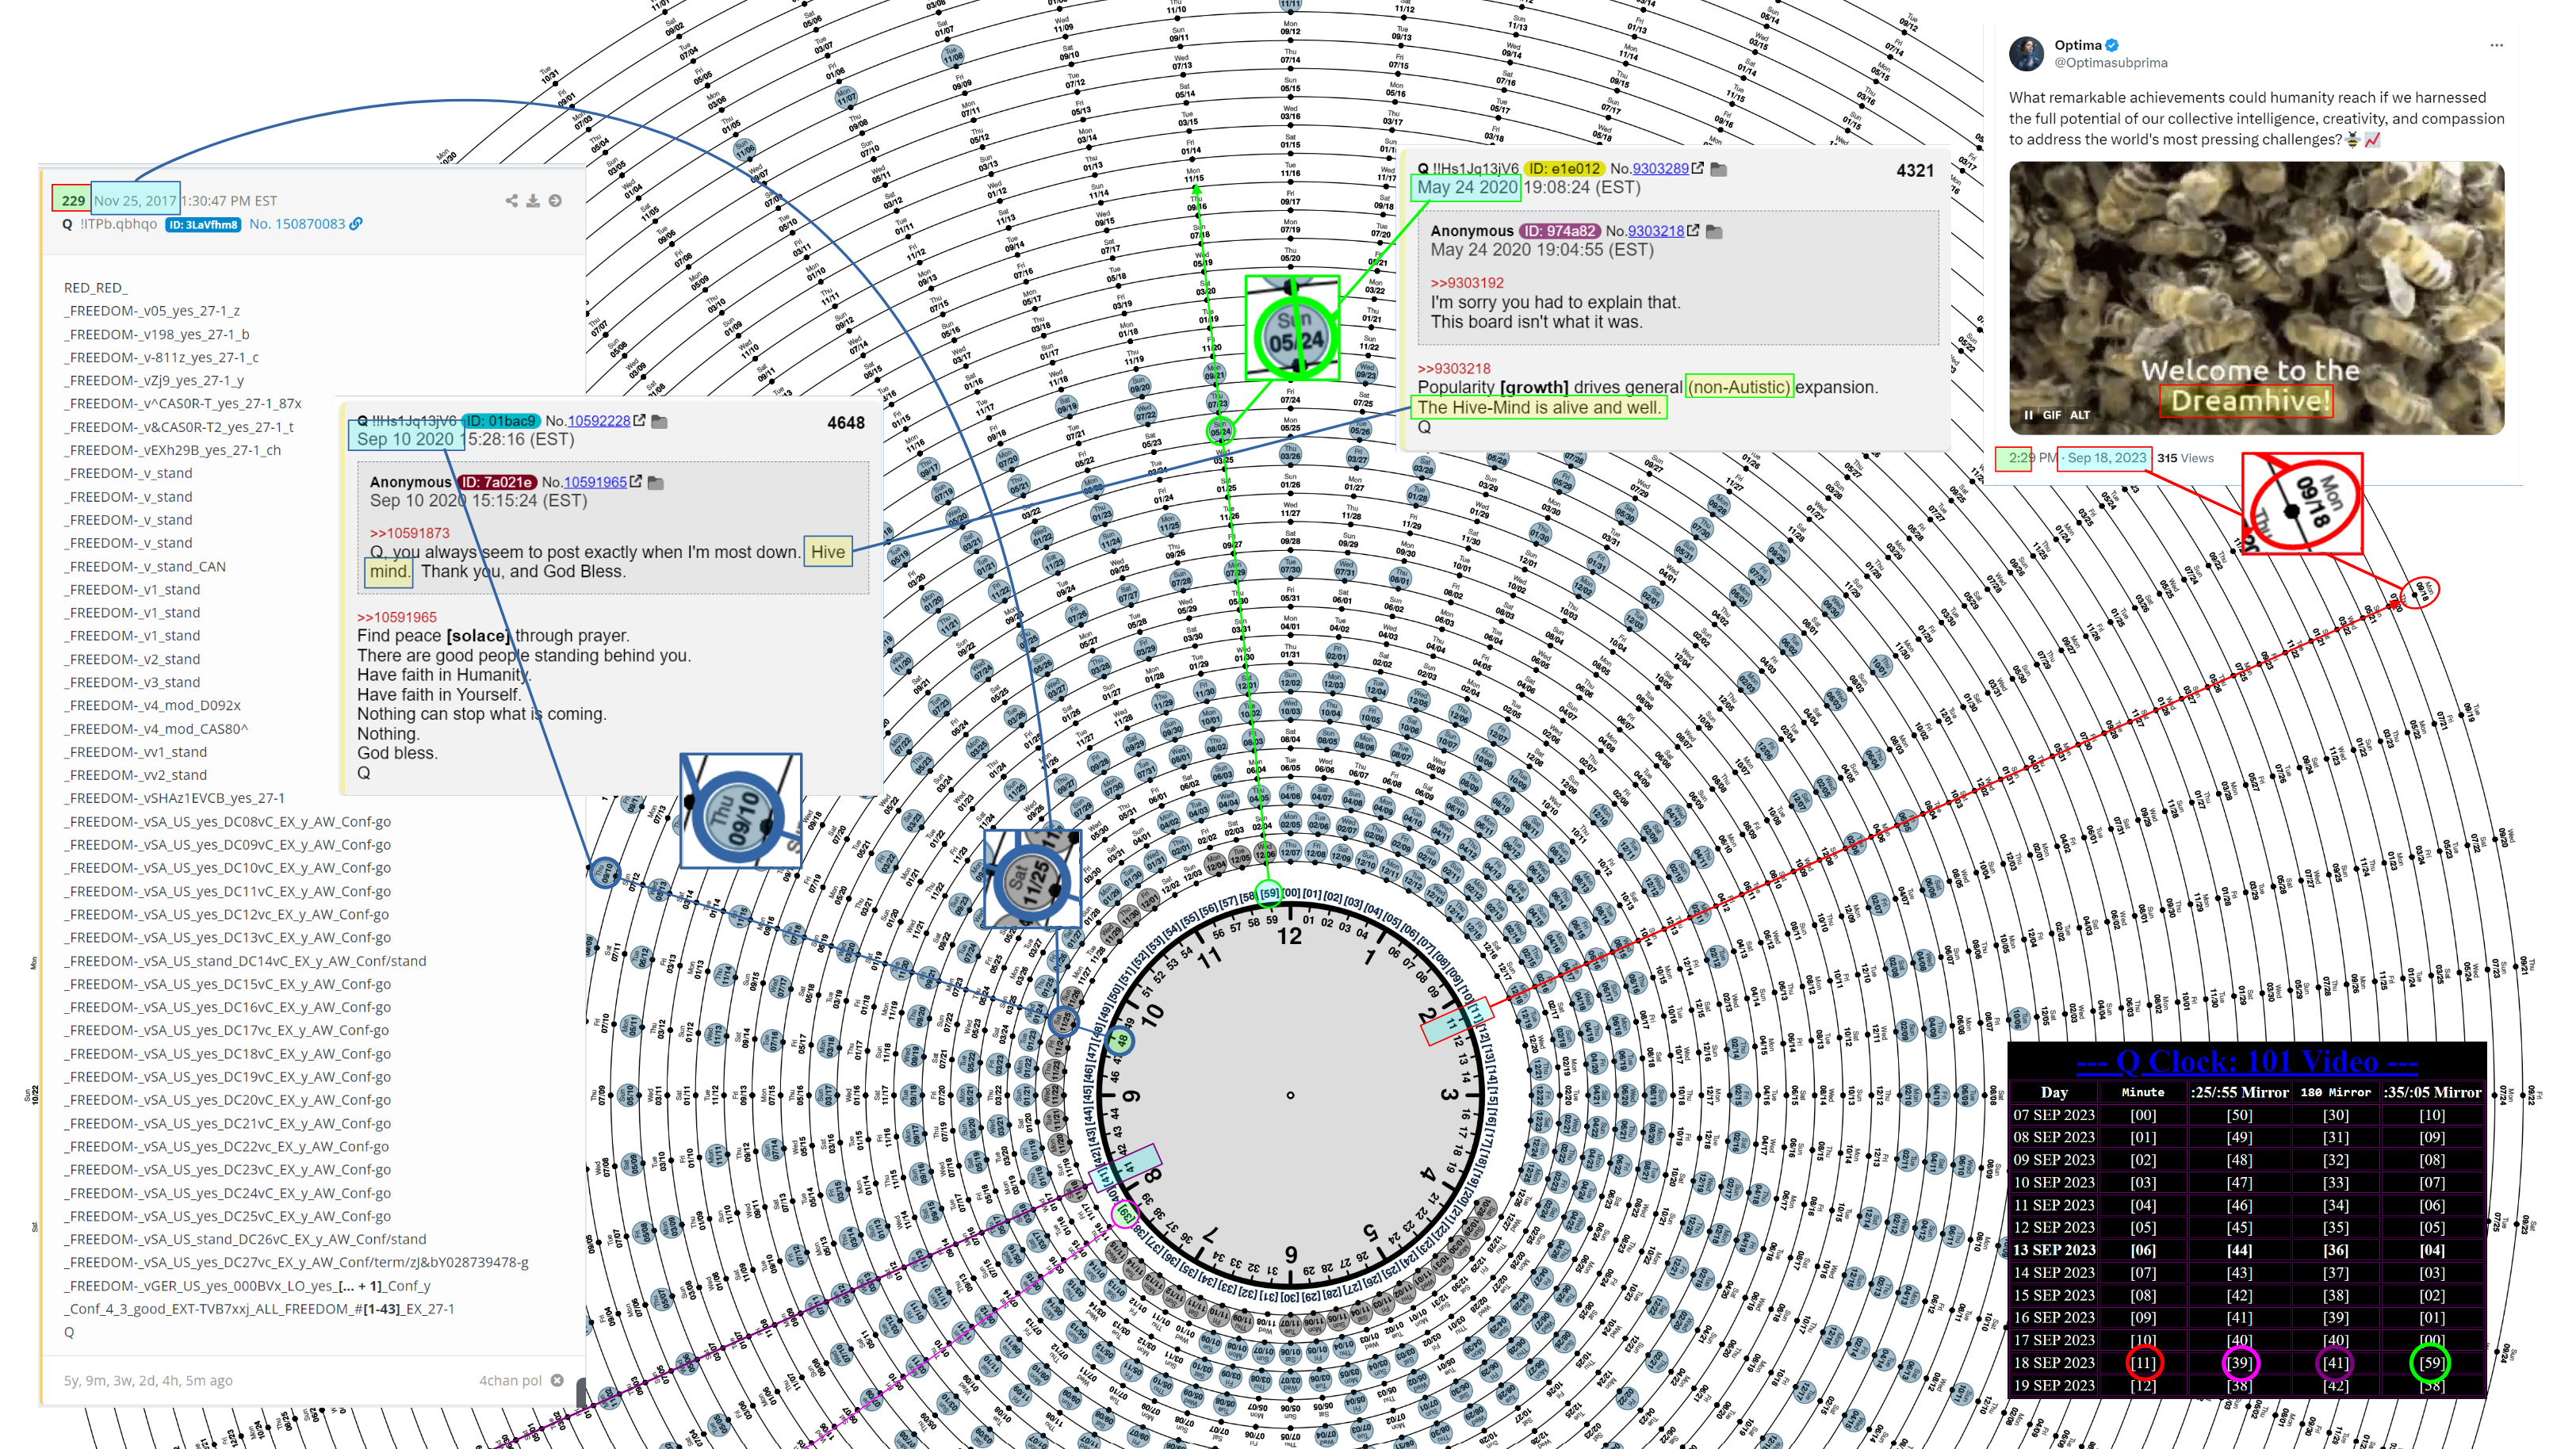
Task: Open post link No.9303218 in header
Action: (x=1656, y=231)
